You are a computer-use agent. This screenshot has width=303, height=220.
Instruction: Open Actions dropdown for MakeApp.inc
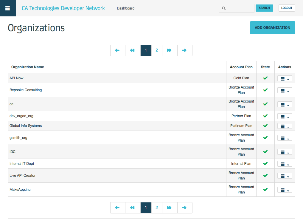pyautogui.click(x=285, y=190)
